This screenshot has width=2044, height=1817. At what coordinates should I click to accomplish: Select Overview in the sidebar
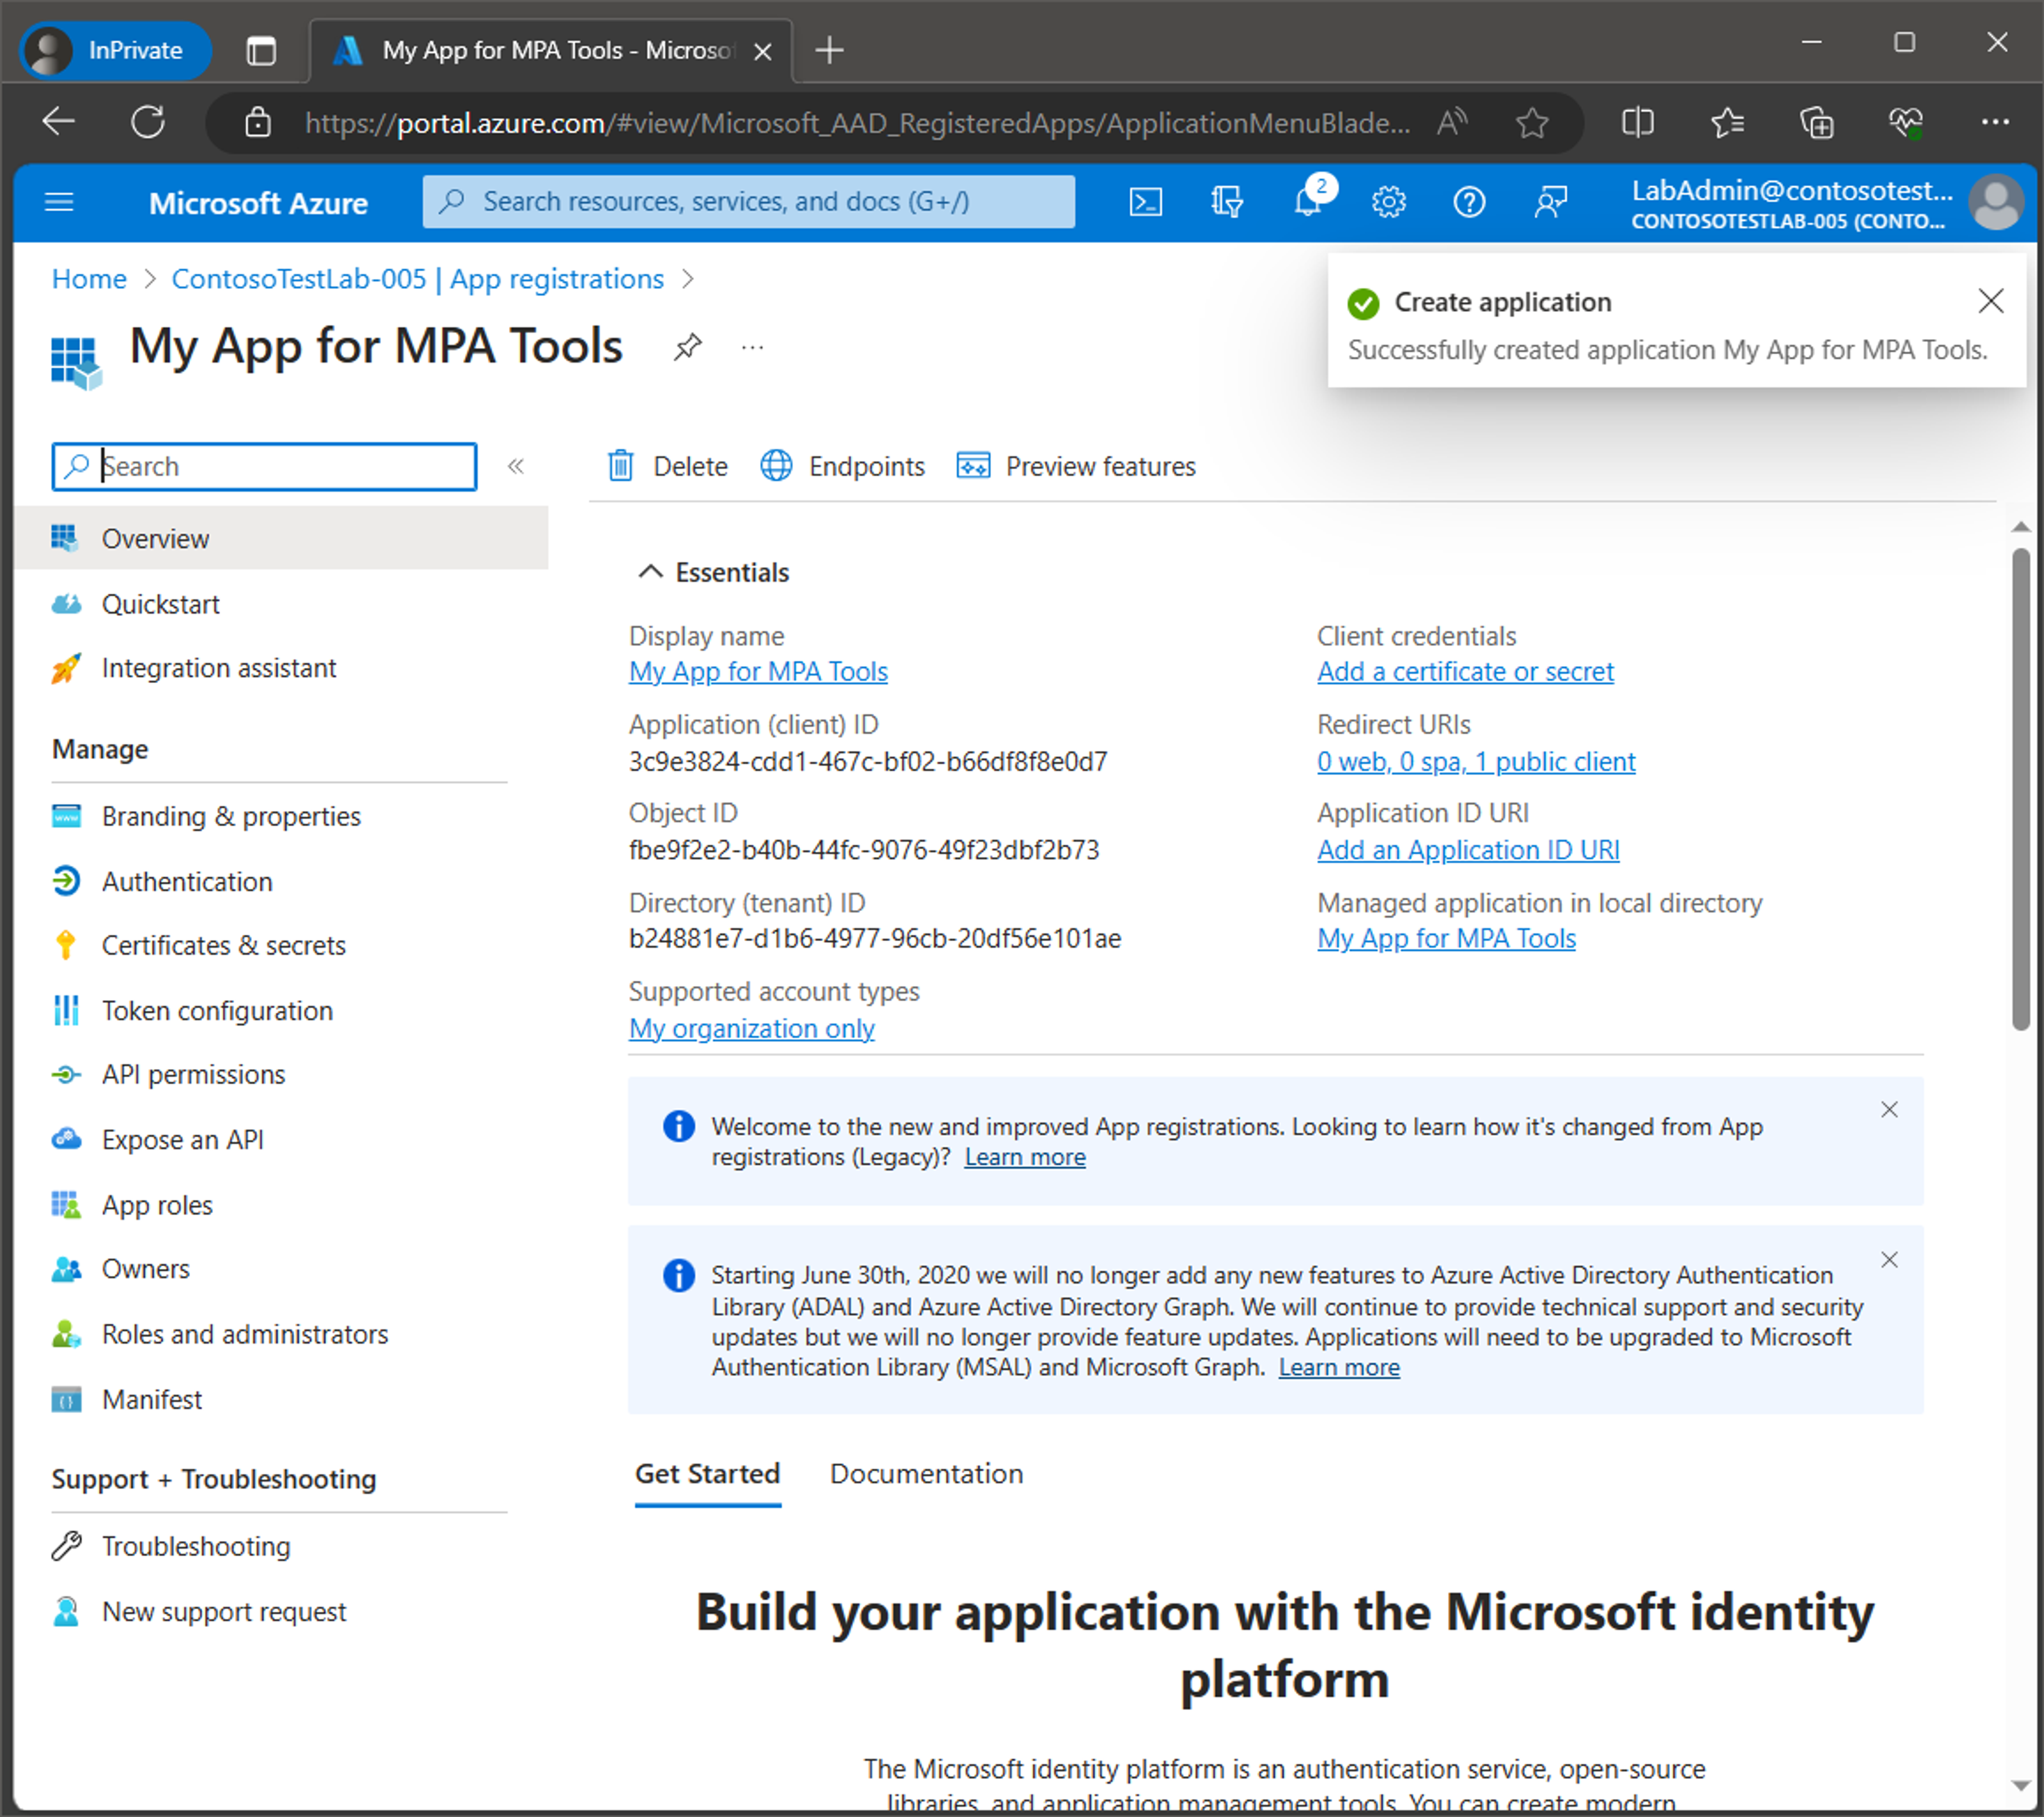[x=281, y=538]
